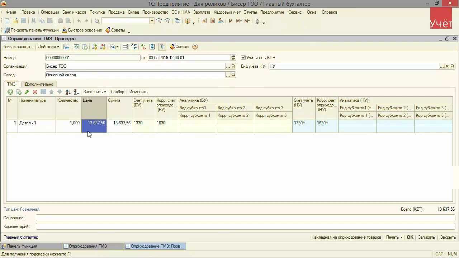Expand the Действия dropdown menu
Image resolution: width=459 pixels, height=258 pixels.
(x=48, y=47)
